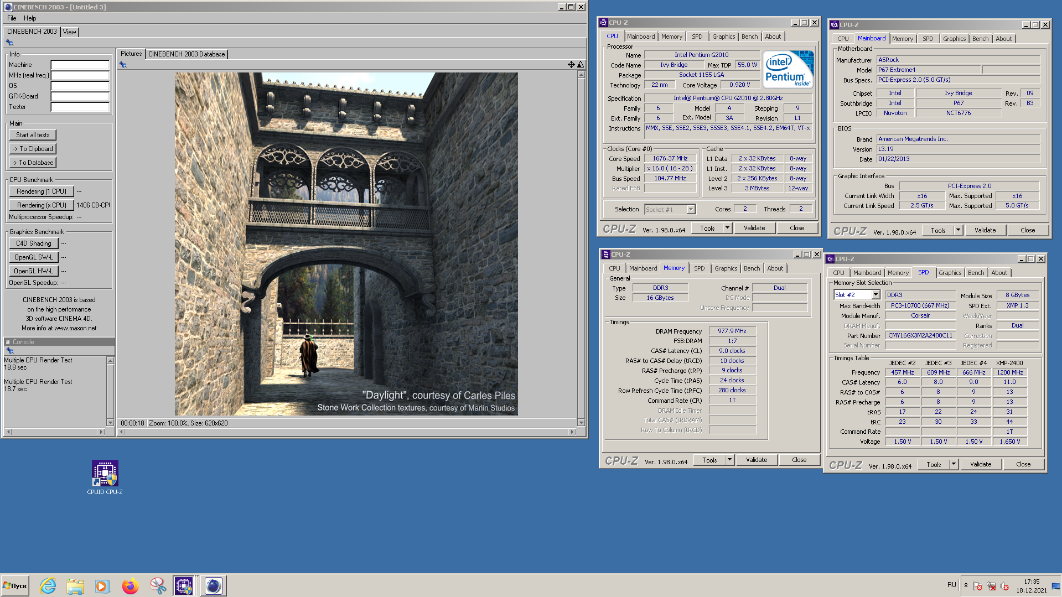Click Tools button in CPU-Z Mainboard window
The height and width of the screenshot is (597, 1062).
[x=938, y=230]
